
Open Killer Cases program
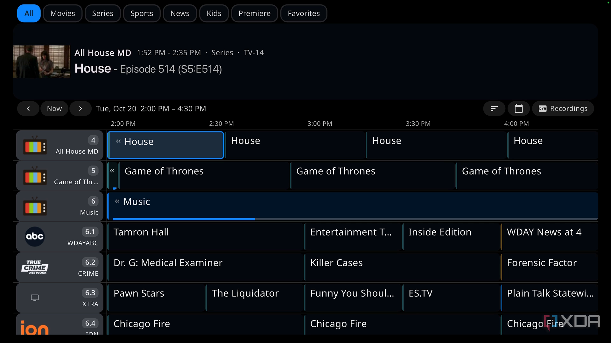tap(402, 267)
